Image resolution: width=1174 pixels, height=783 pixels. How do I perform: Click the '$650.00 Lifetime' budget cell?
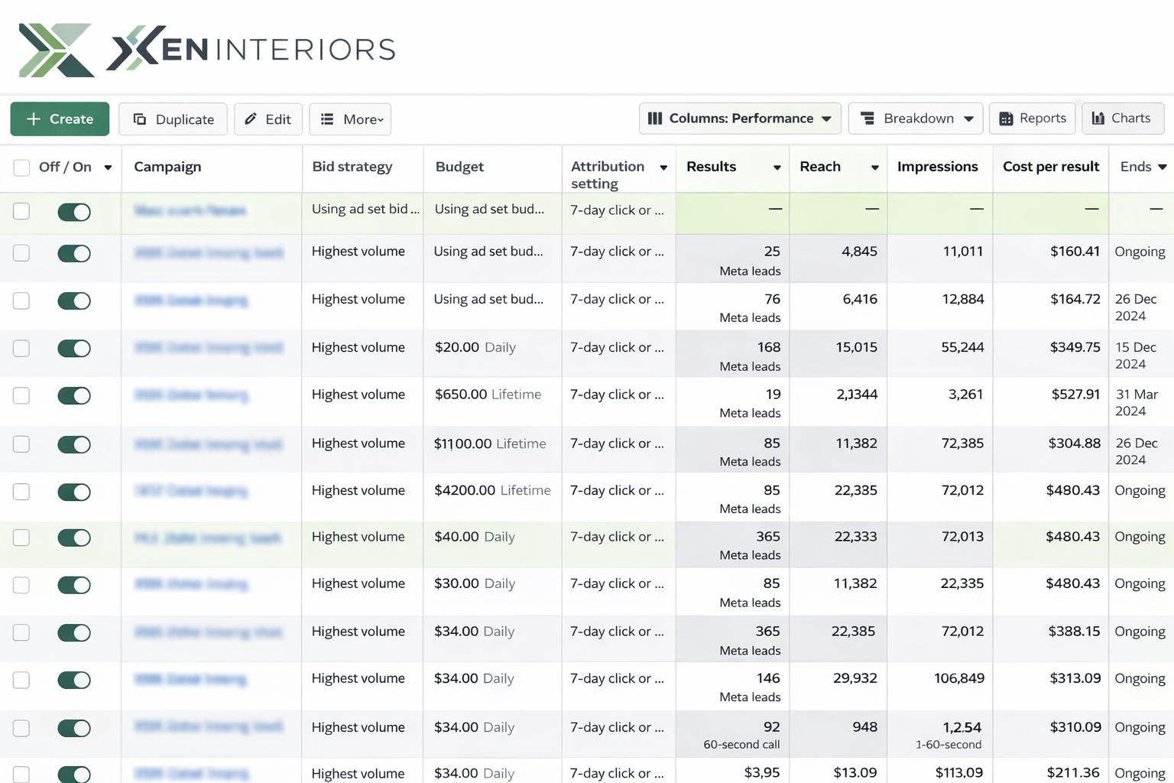[x=488, y=395]
